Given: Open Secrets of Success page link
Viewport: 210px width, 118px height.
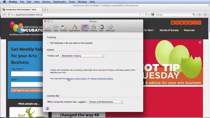Looking at the screenshot, I should [169, 30].
